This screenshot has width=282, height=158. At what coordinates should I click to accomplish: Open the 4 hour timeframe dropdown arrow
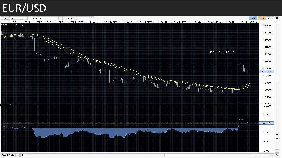click(x=61, y=18)
